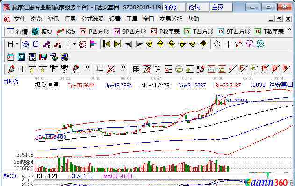295x186 pixels.
Task: Click the yellow diamond left-arrow icon
Action: coord(150,44)
